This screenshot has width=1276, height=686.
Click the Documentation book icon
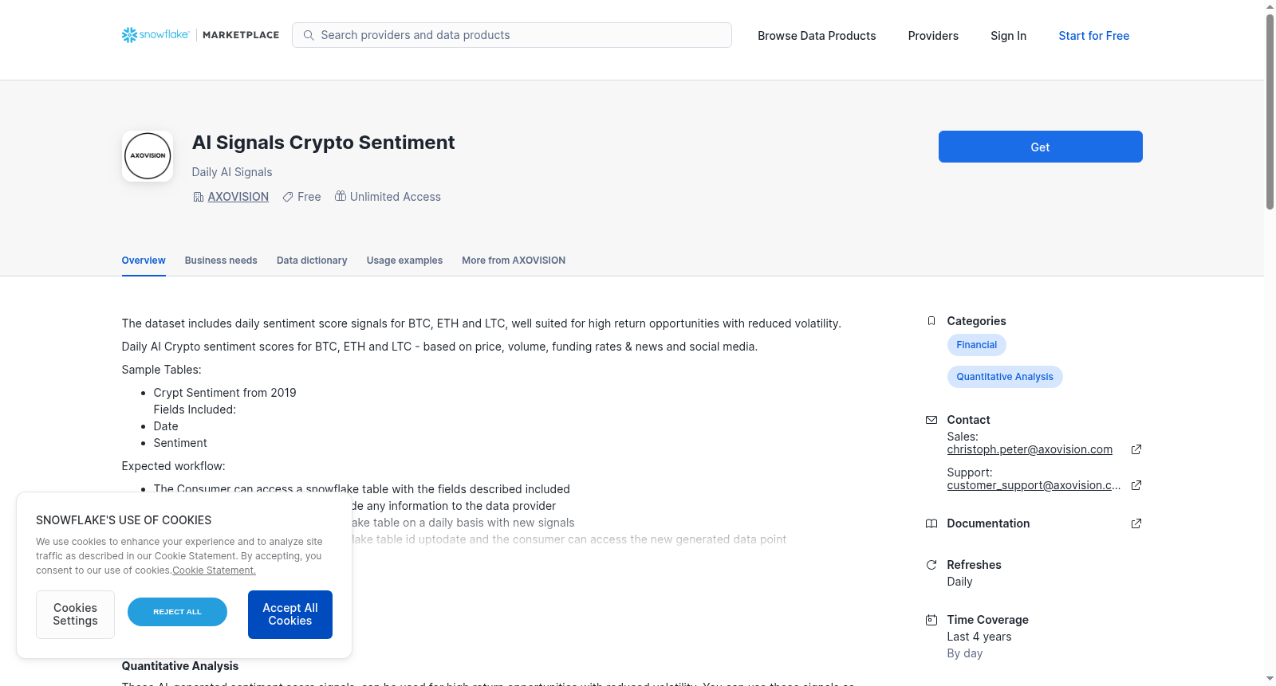931,523
